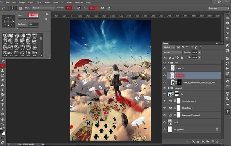Screen dimensions: 231x146
Task: Enable the Airbrush build-up icon next to Flow
Action: click(x=102, y=8)
